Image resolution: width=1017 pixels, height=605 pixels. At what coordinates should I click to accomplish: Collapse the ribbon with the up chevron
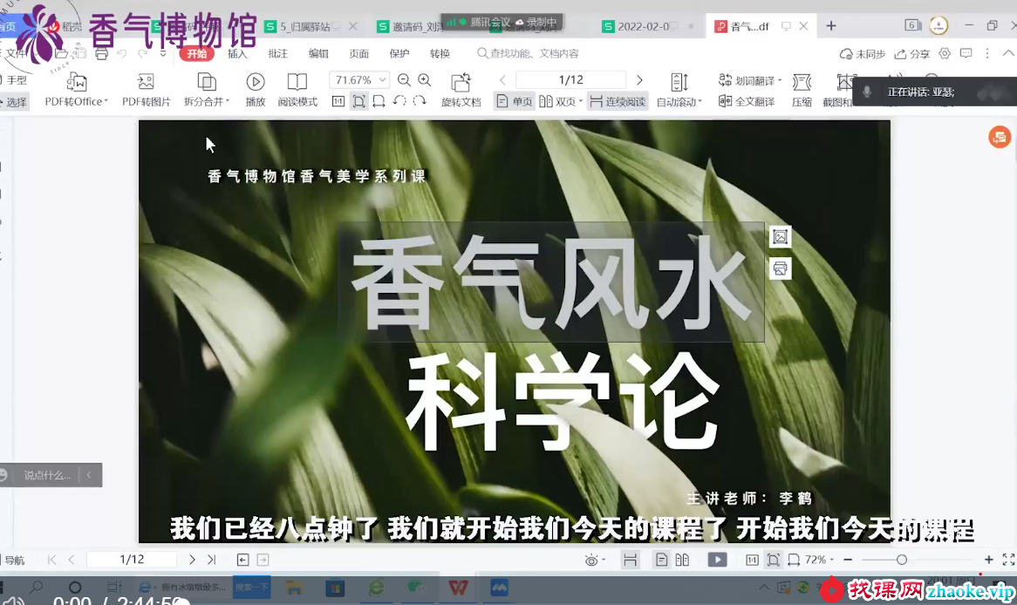pyautogui.click(x=1008, y=54)
